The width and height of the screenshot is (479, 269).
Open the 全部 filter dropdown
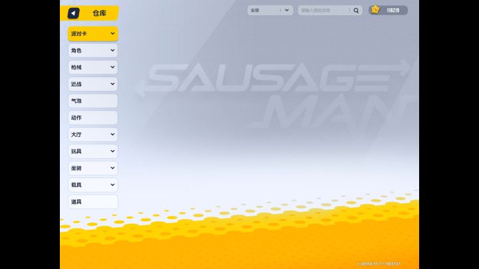pos(270,11)
